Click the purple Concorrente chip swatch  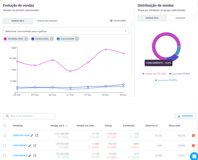[33, 39]
